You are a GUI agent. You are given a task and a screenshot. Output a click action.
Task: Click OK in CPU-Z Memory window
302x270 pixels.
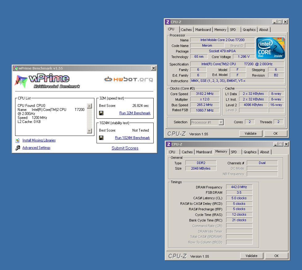click(x=277, y=256)
